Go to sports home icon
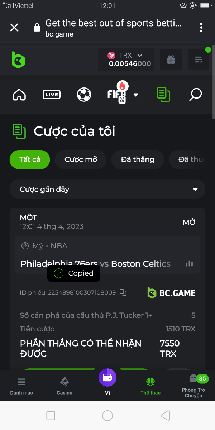Image resolution: width=215 pixels, height=430 pixels. click(x=19, y=95)
